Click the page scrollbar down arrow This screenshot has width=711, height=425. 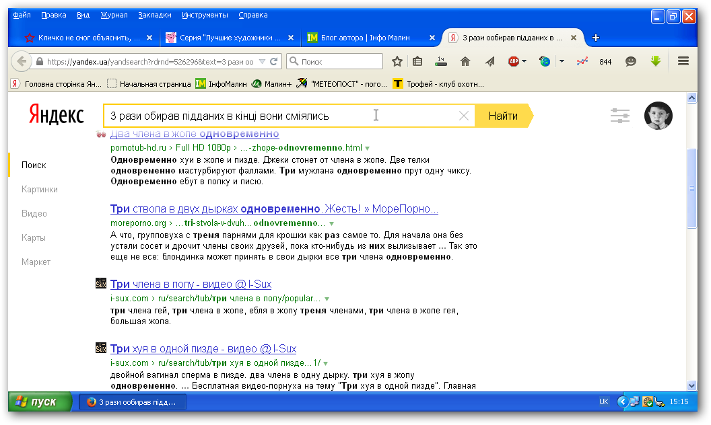tap(691, 385)
